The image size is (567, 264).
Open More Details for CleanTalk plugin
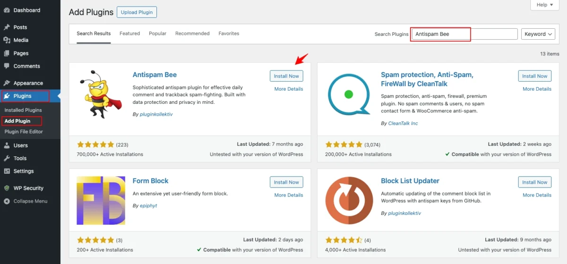[x=537, y=89]
